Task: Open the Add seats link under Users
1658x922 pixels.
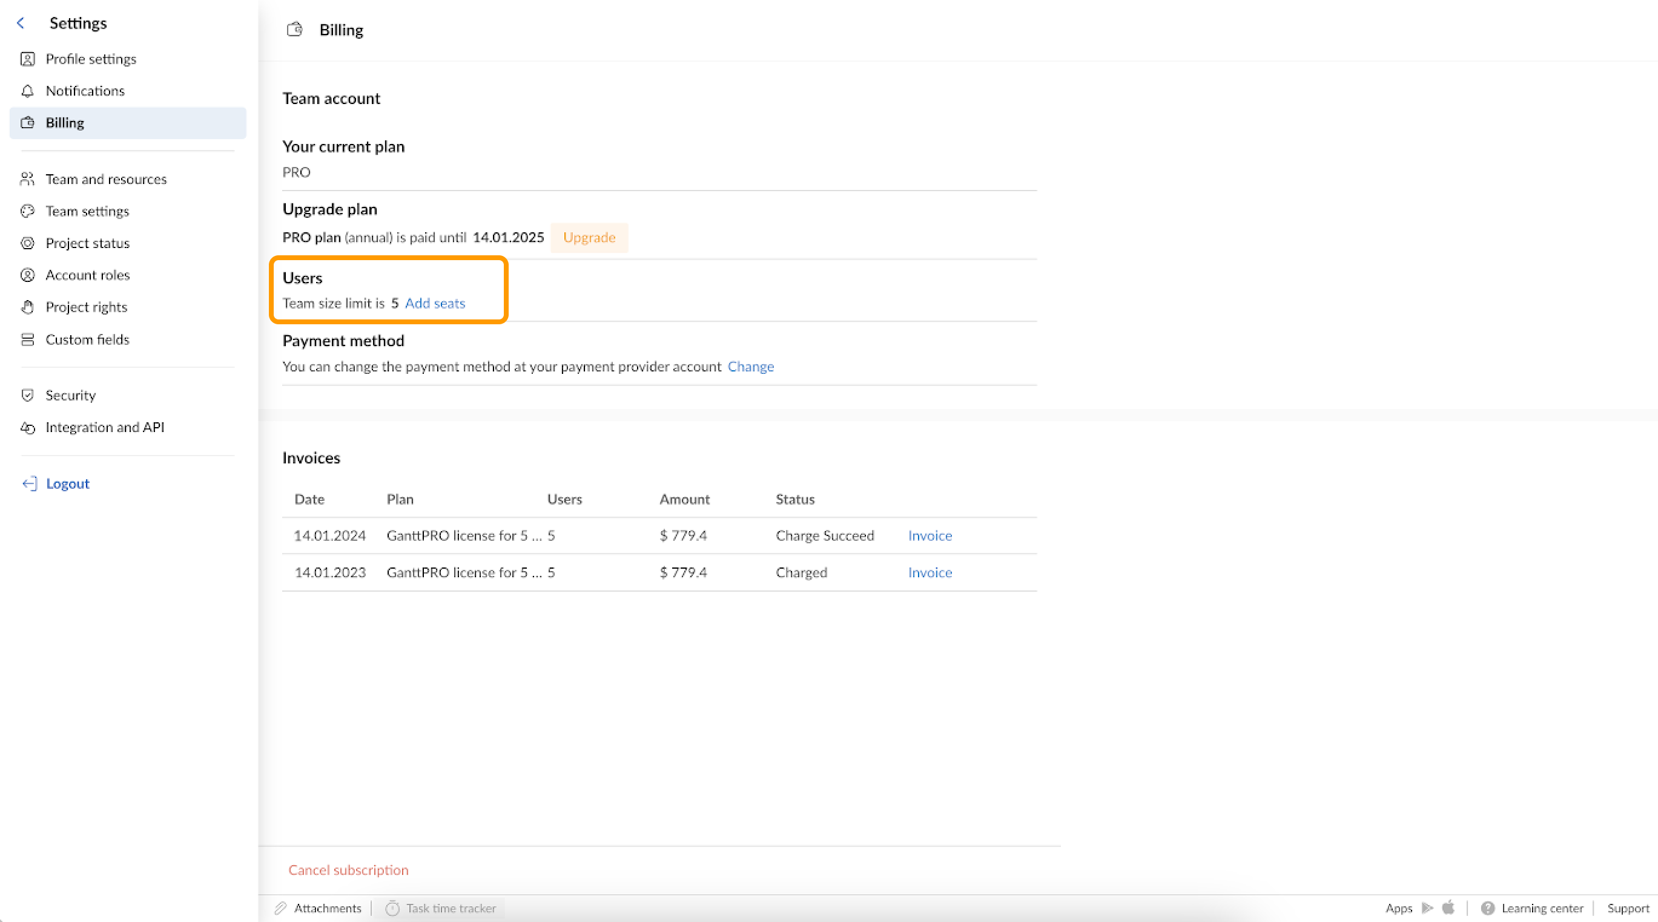Action: pos(435,303)
